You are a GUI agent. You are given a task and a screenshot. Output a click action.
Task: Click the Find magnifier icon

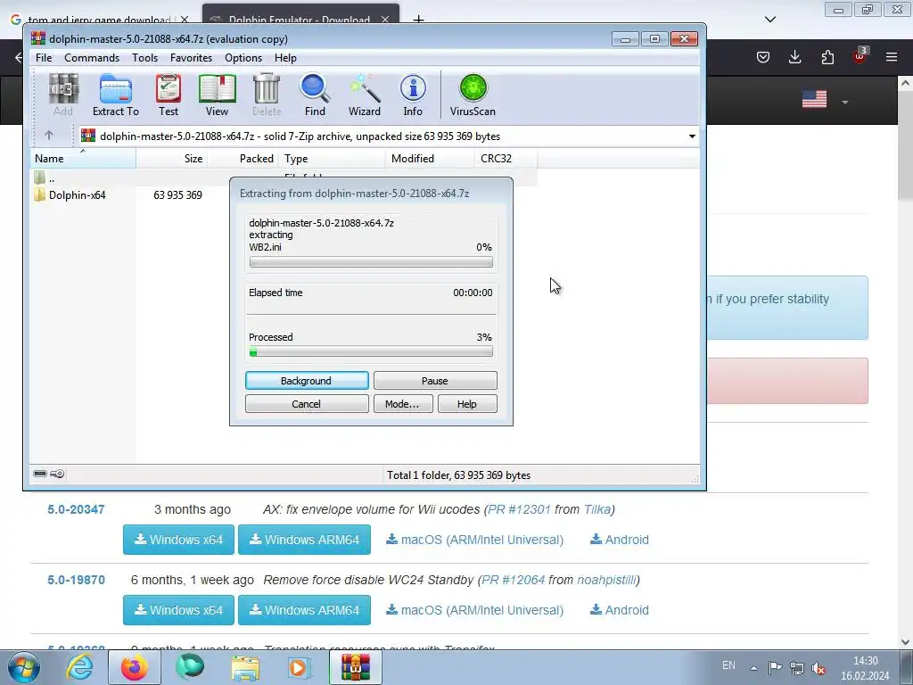315,95
